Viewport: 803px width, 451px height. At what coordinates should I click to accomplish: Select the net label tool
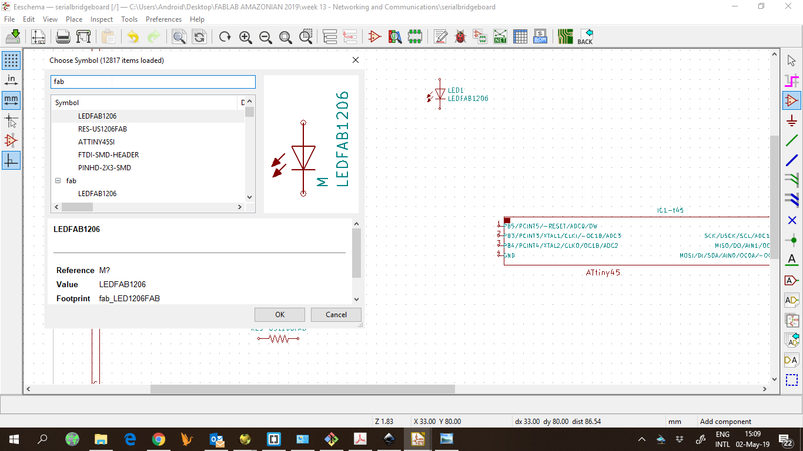pyautogui.click(x=792, y=260)
